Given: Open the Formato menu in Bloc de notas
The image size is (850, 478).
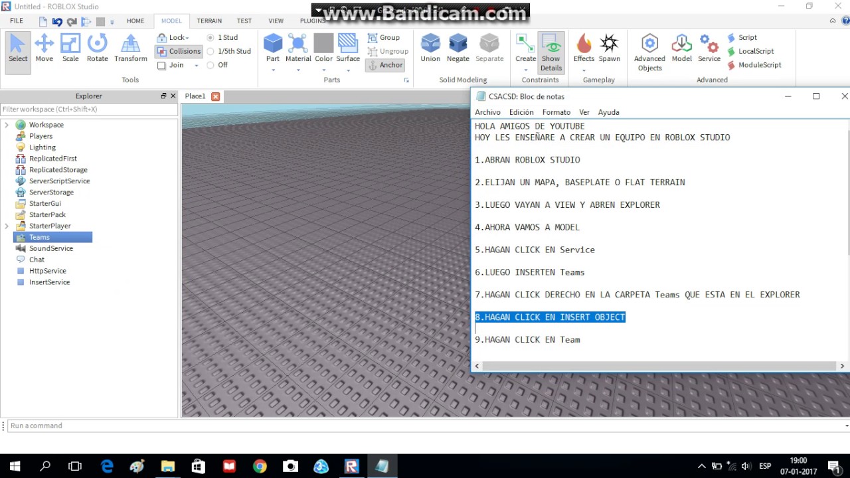Looking at the screenshot, I should tap(556, 112).
